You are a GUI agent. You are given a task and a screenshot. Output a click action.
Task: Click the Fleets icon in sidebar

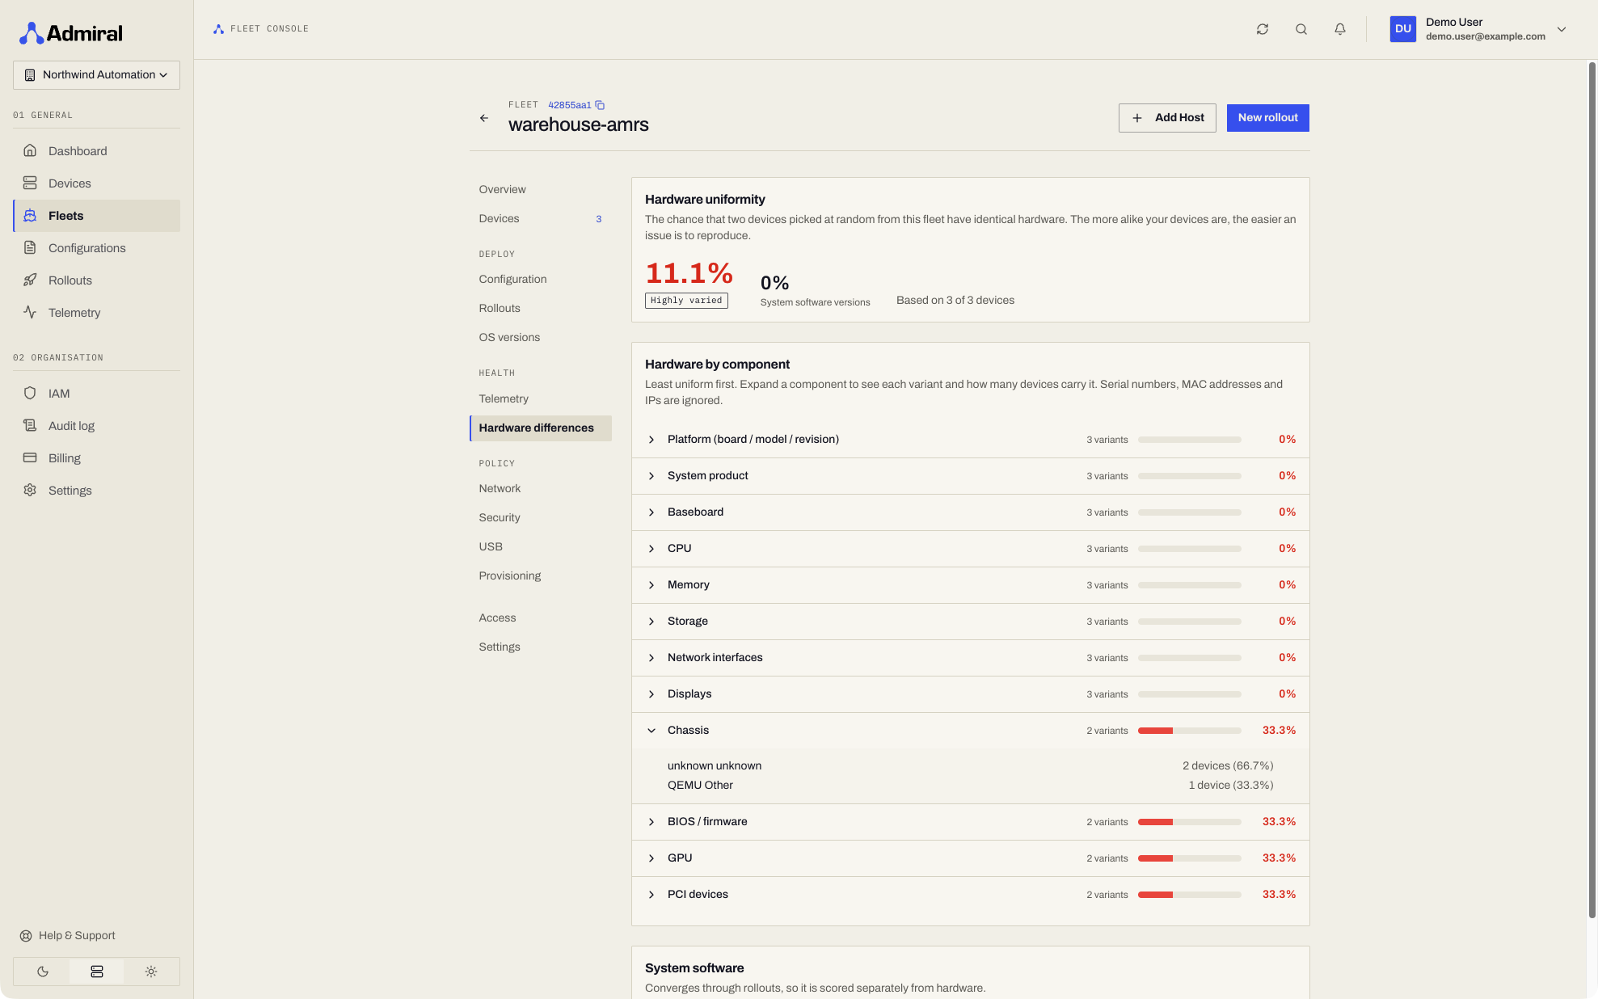click(30, 215)
